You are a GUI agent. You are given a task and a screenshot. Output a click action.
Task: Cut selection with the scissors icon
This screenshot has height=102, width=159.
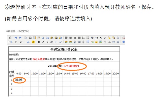(x=43, y=38)
